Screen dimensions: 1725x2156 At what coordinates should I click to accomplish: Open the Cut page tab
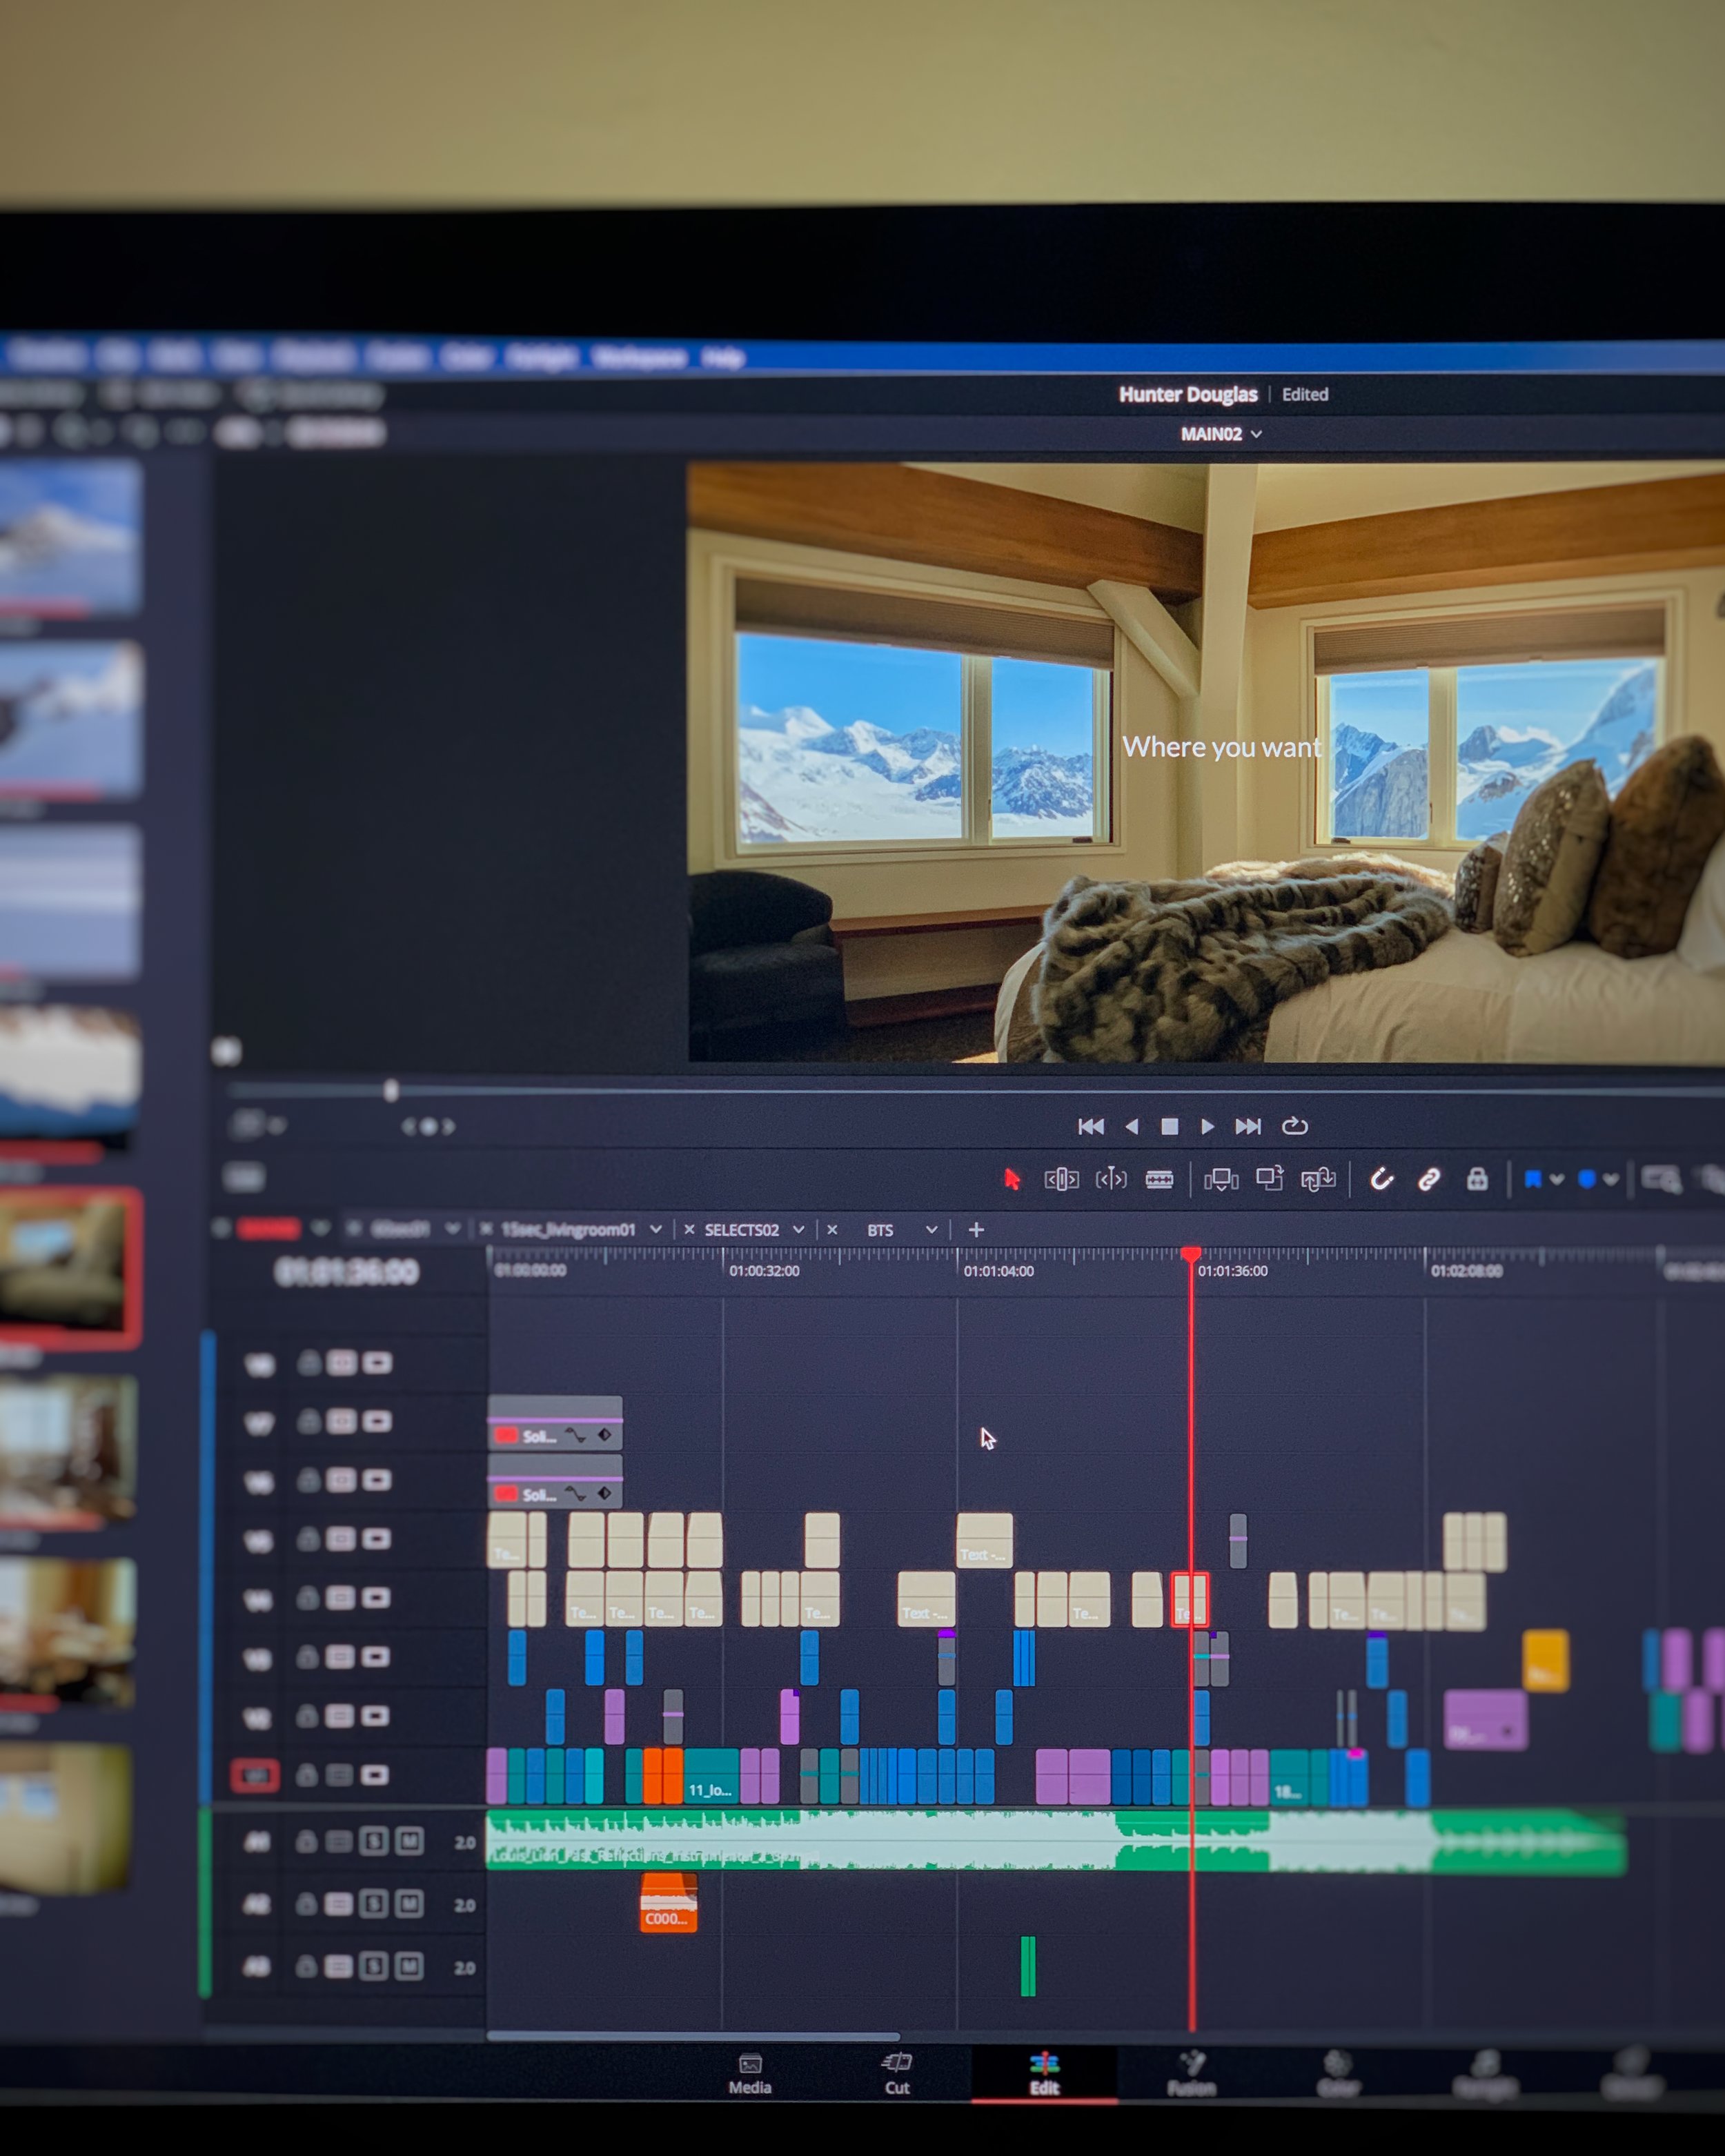coord(897,2075)
